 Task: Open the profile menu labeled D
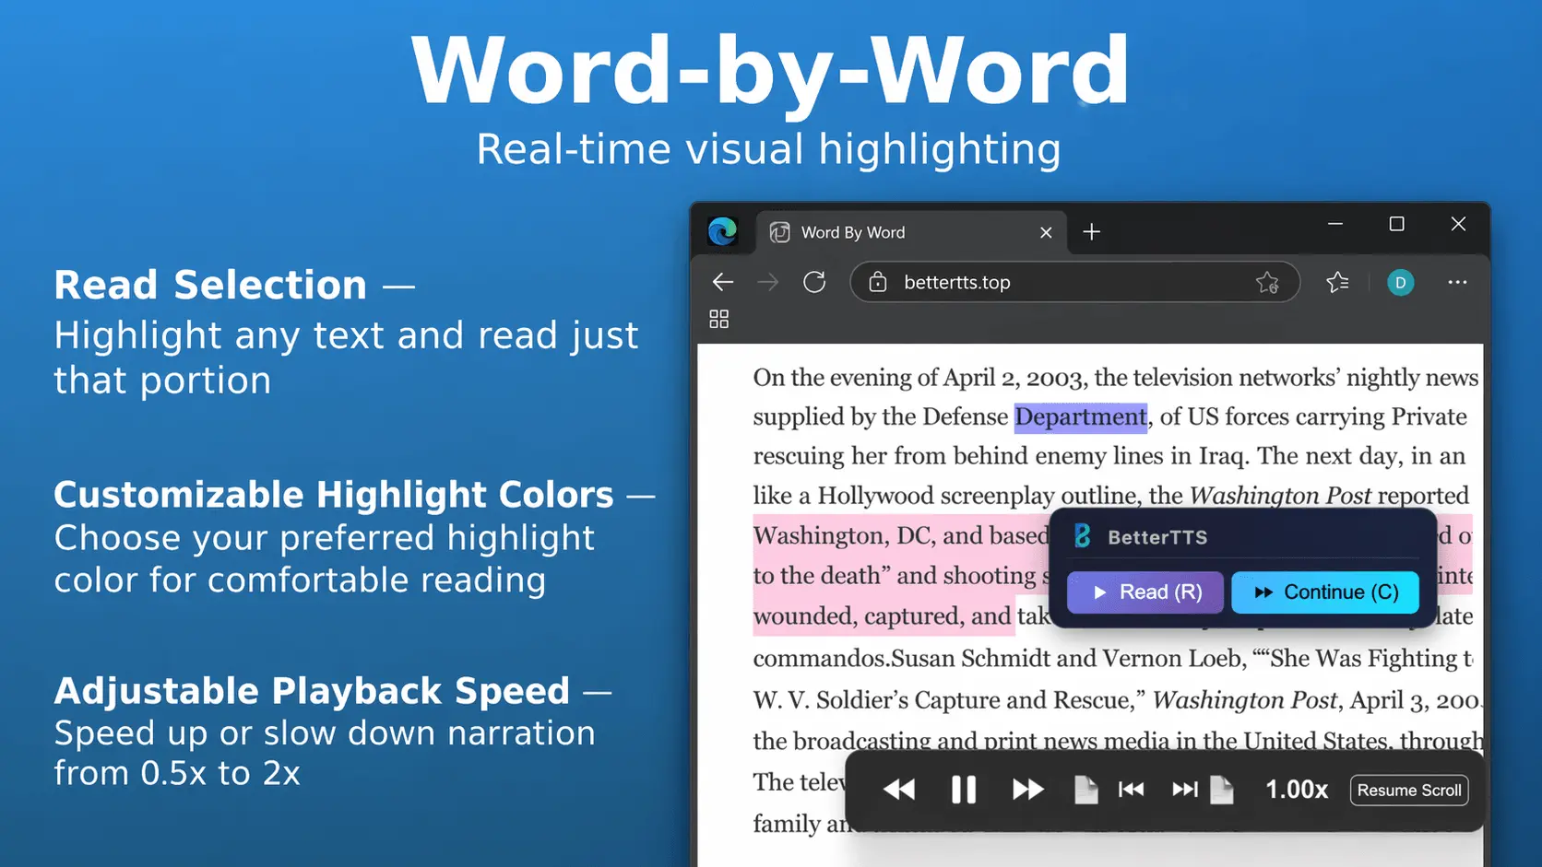point(1400,282)
